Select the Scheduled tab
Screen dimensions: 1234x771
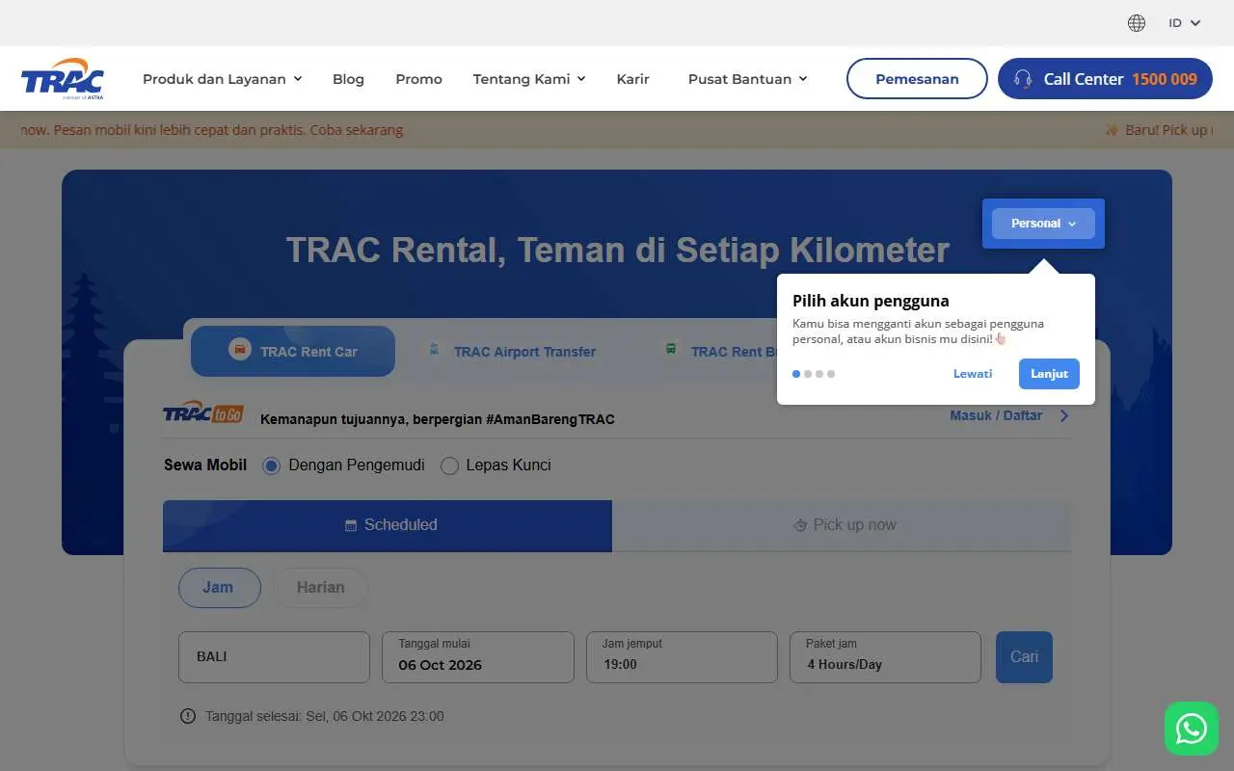point(388,525)
